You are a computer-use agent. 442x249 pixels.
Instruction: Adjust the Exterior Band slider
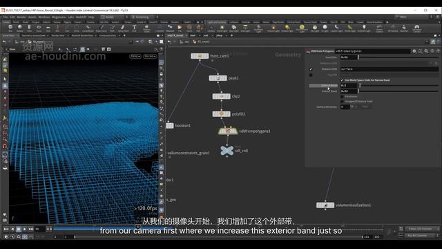[x=398, y=85]
